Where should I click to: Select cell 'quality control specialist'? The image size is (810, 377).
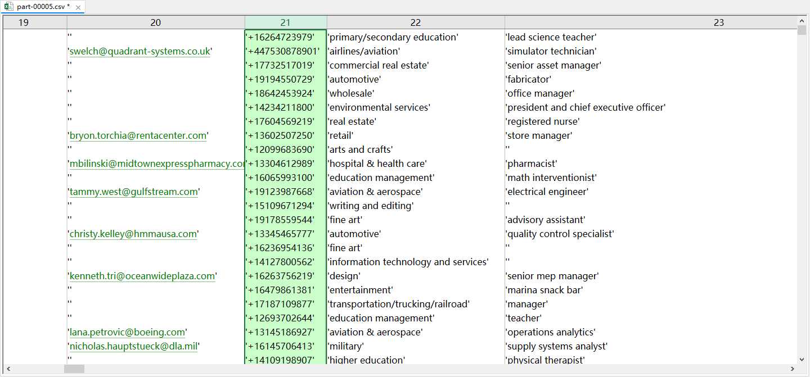(x=651, y=234)
